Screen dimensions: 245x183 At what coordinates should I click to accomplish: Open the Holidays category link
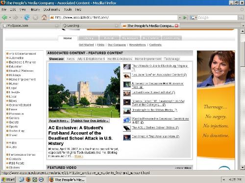(x=15, y=75)
